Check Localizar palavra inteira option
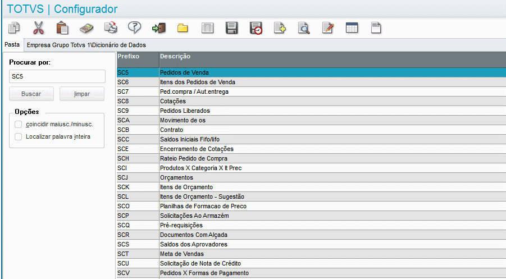Image resolution: width=506 pixels, height=279 pixels. [19, 137]
